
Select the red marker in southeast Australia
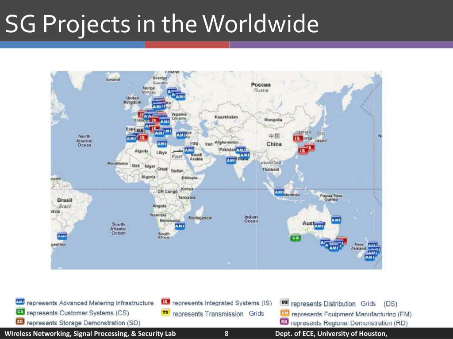(342, 240)
